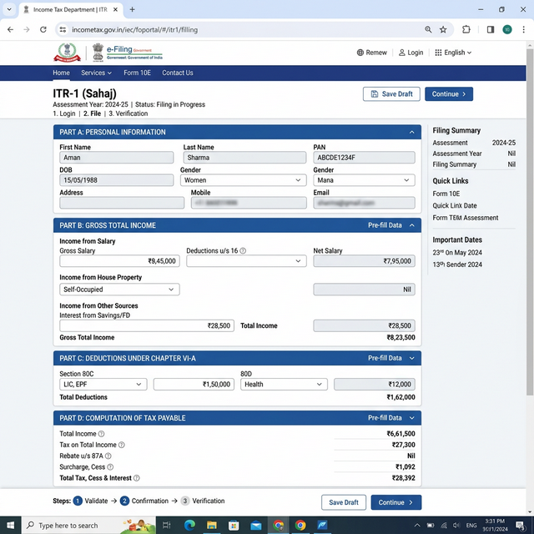Open the 80D Health dropdown
This screenshot has height=534, width=534.
pyautogui.click(x=284, y=384)
